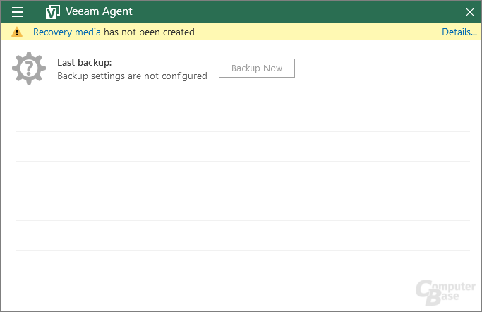Click the 'Last backup:' label
This screenshot has width=482, height=312.
tap(84, 62)
